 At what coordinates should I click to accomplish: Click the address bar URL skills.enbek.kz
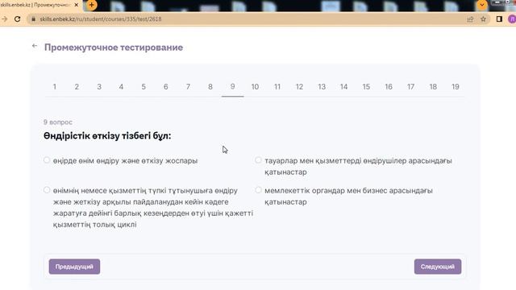(100, 19)
